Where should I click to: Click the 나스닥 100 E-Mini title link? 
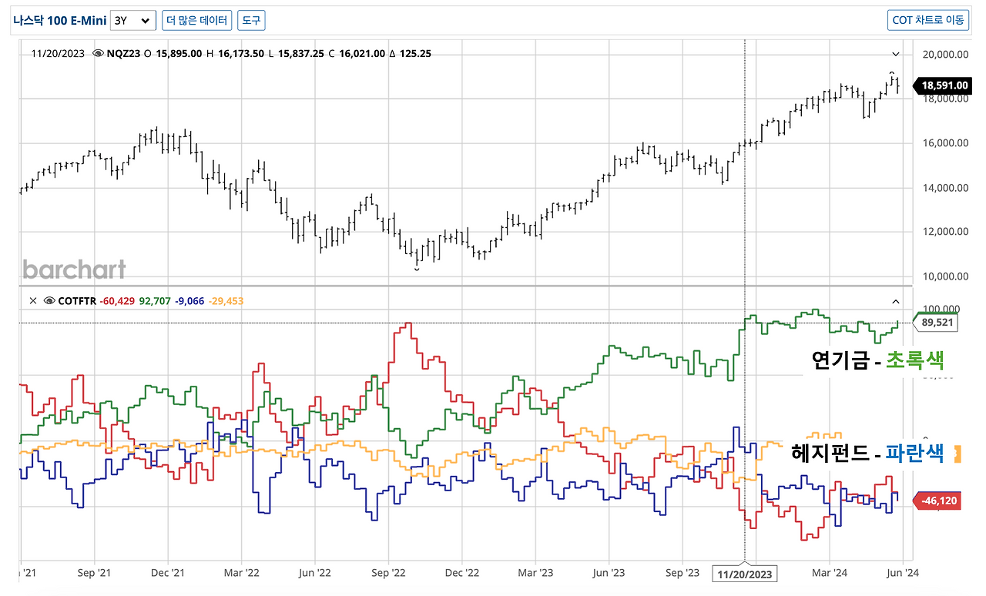pos(59,21)
